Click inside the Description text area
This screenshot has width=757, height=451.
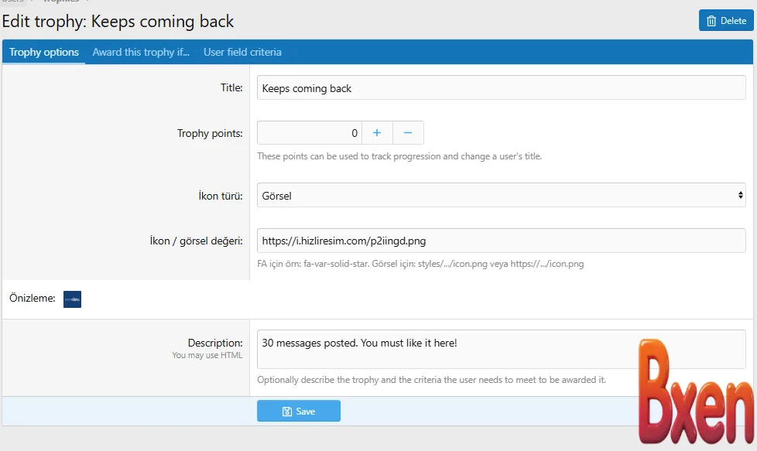[x=501, y=349]
